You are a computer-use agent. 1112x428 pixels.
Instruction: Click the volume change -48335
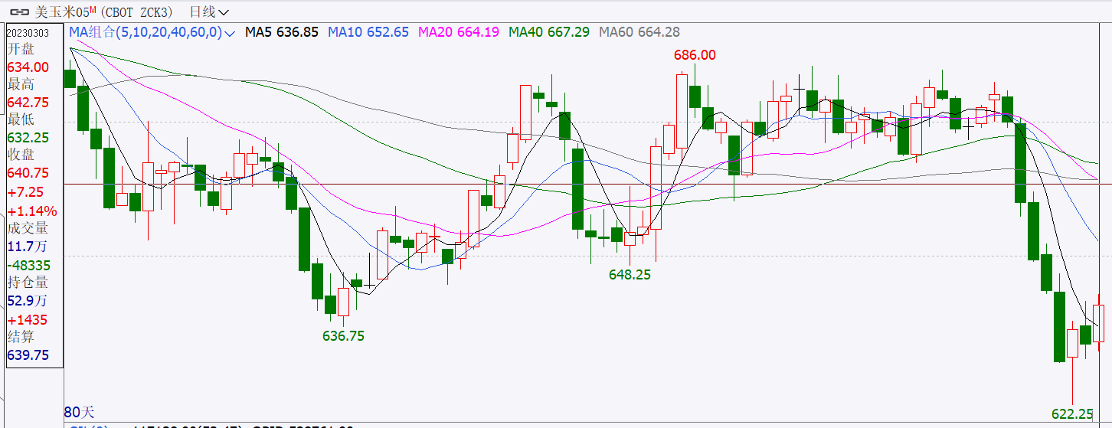(x=29, y=264)
